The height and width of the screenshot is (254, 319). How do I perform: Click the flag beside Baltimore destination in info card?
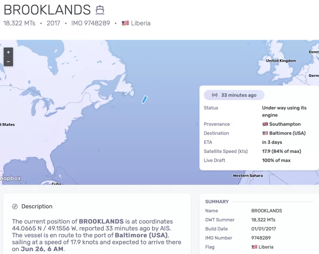tap(265, 133)
